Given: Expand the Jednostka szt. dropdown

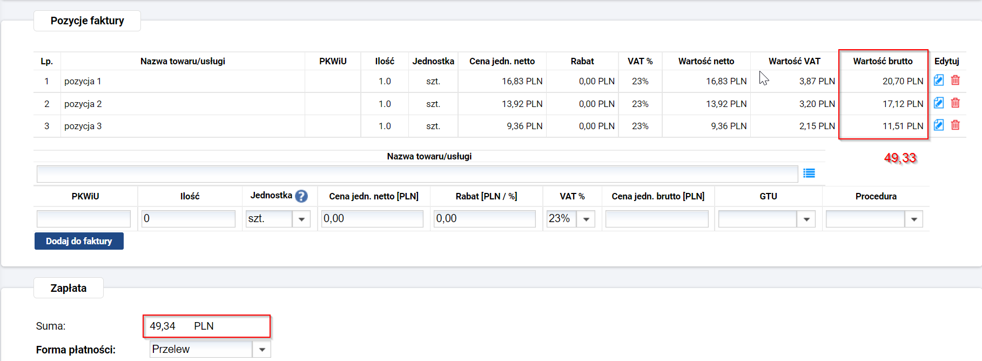Looking at the screenshot, I should click(x=301, y=219).
